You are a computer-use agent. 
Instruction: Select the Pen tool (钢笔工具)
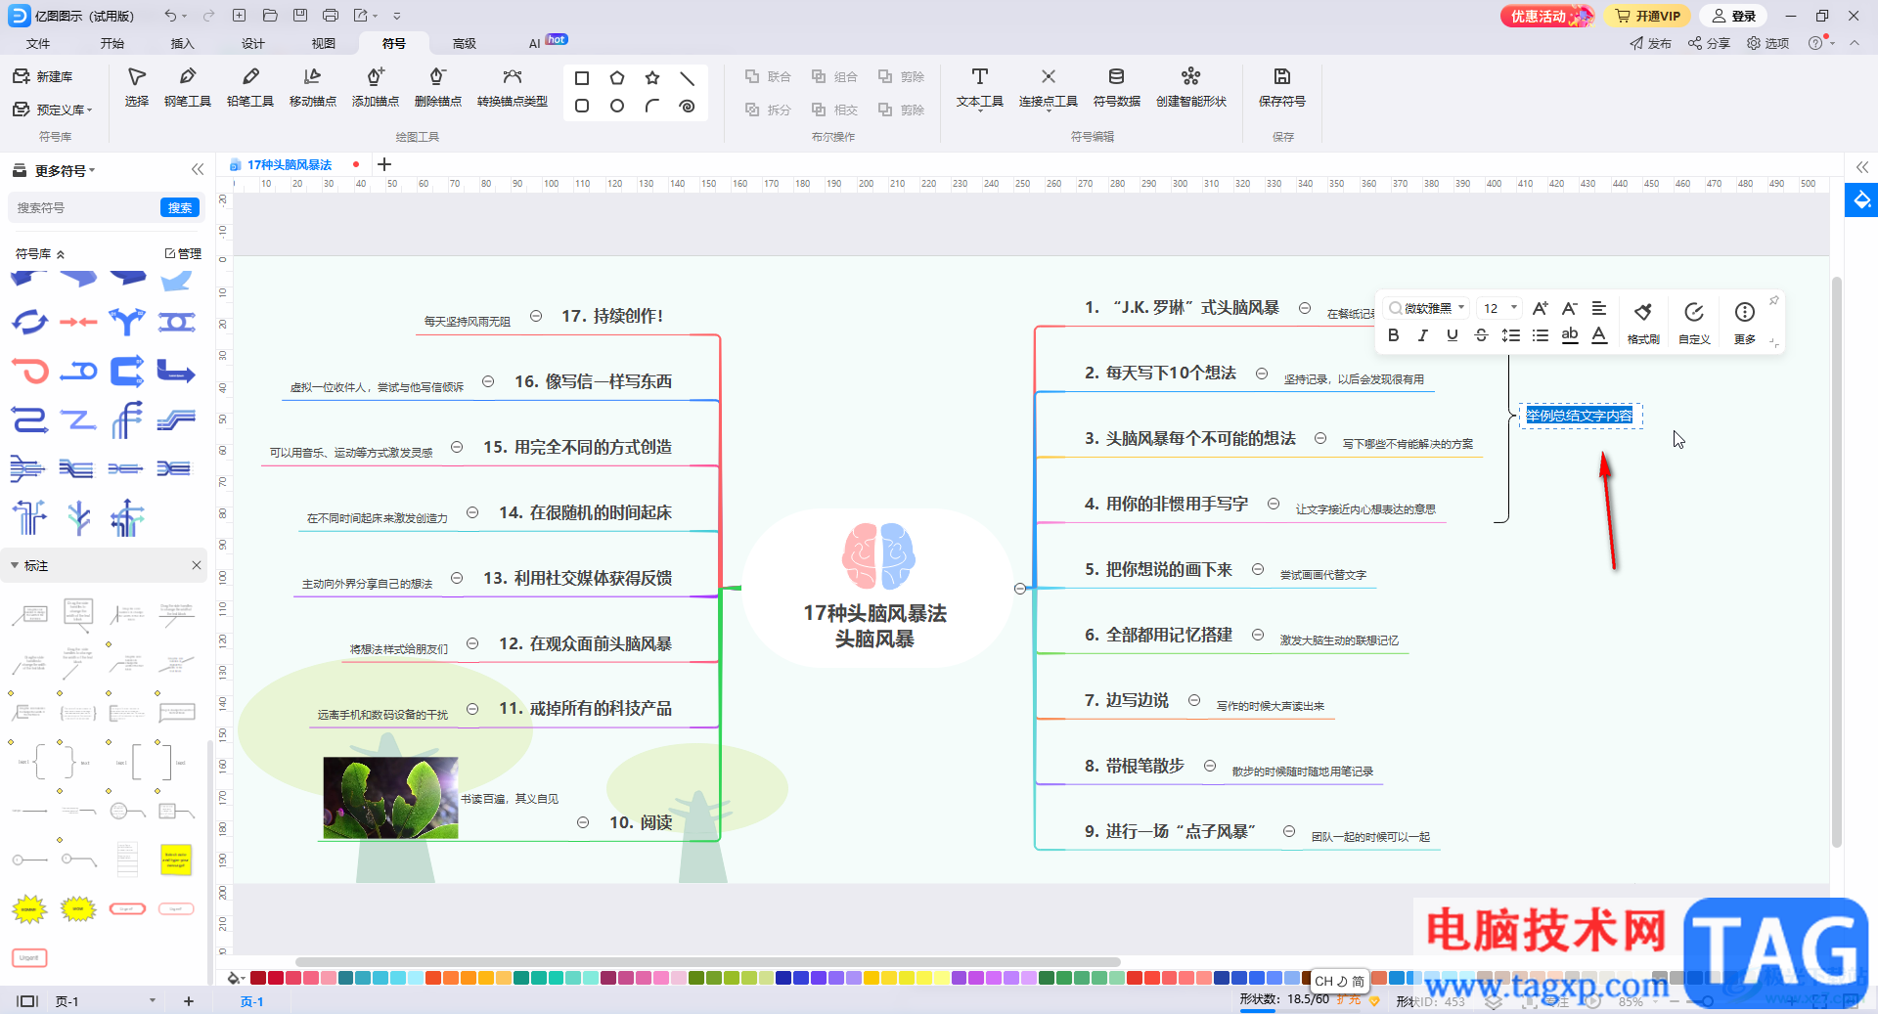click(187, 86)
